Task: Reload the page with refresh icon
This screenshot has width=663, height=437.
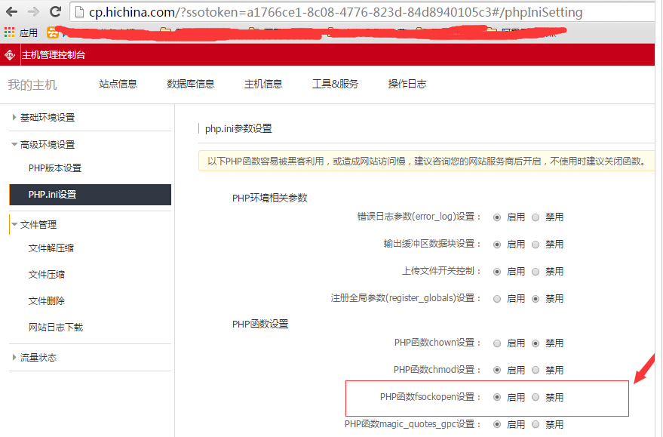Action: click(55, 11)
